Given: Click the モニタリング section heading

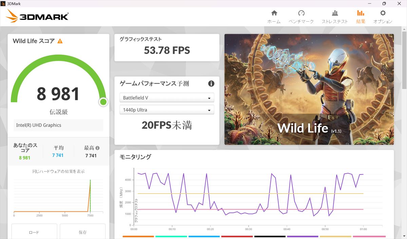Looking at the screenshot, I should pos(135,157).
